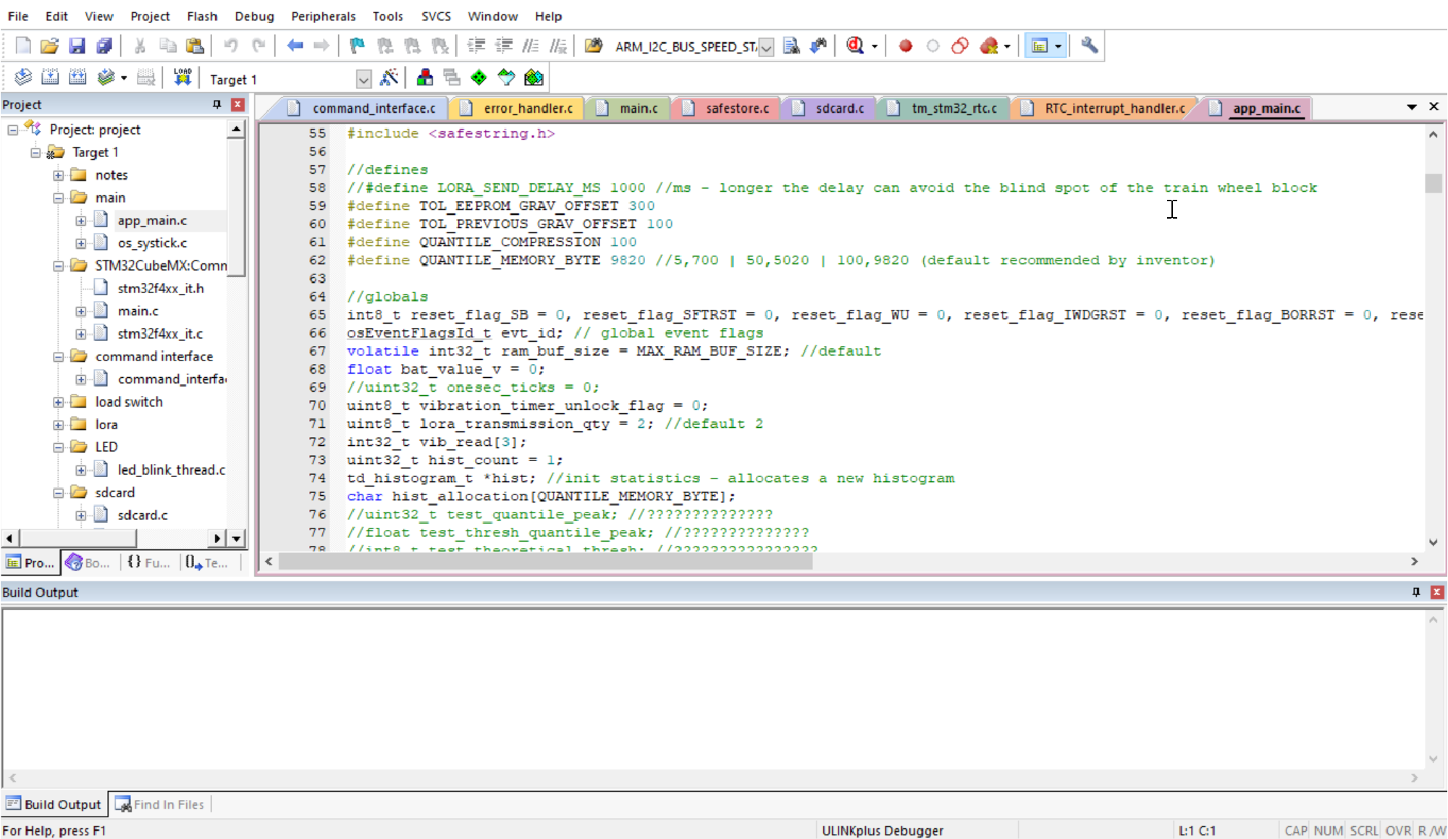
Task: Click the Build target icon
Action: [50, 77]
